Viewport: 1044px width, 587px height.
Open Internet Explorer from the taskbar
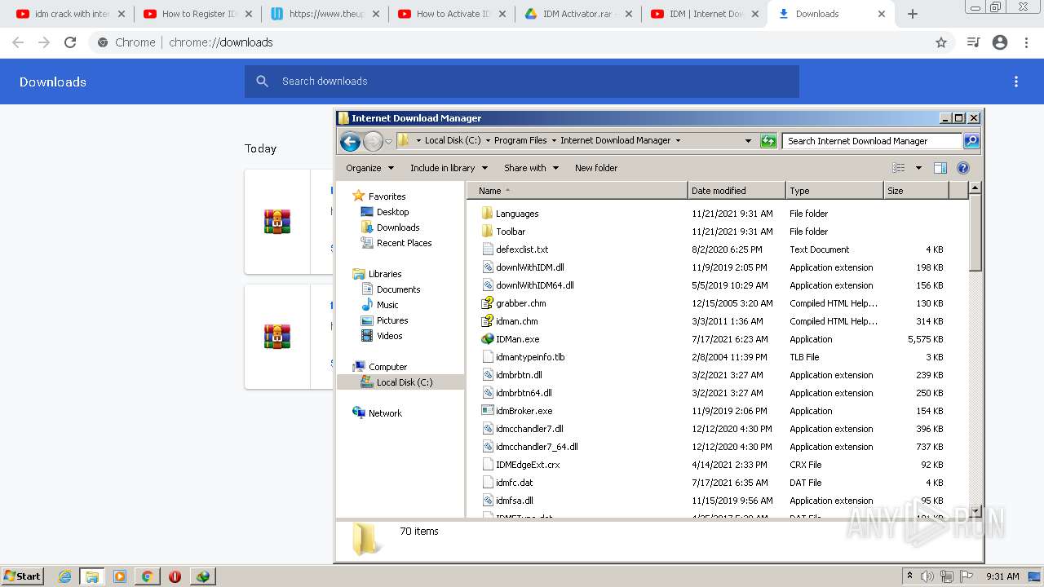[64, 576]
